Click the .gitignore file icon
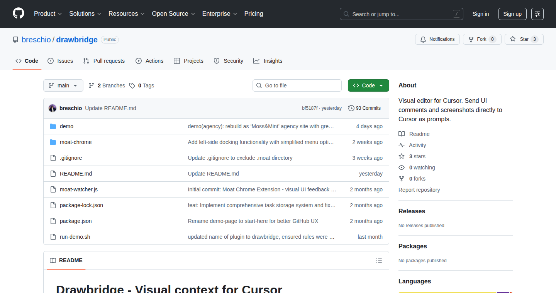The image size is (556, 293). tap(53, 158)
